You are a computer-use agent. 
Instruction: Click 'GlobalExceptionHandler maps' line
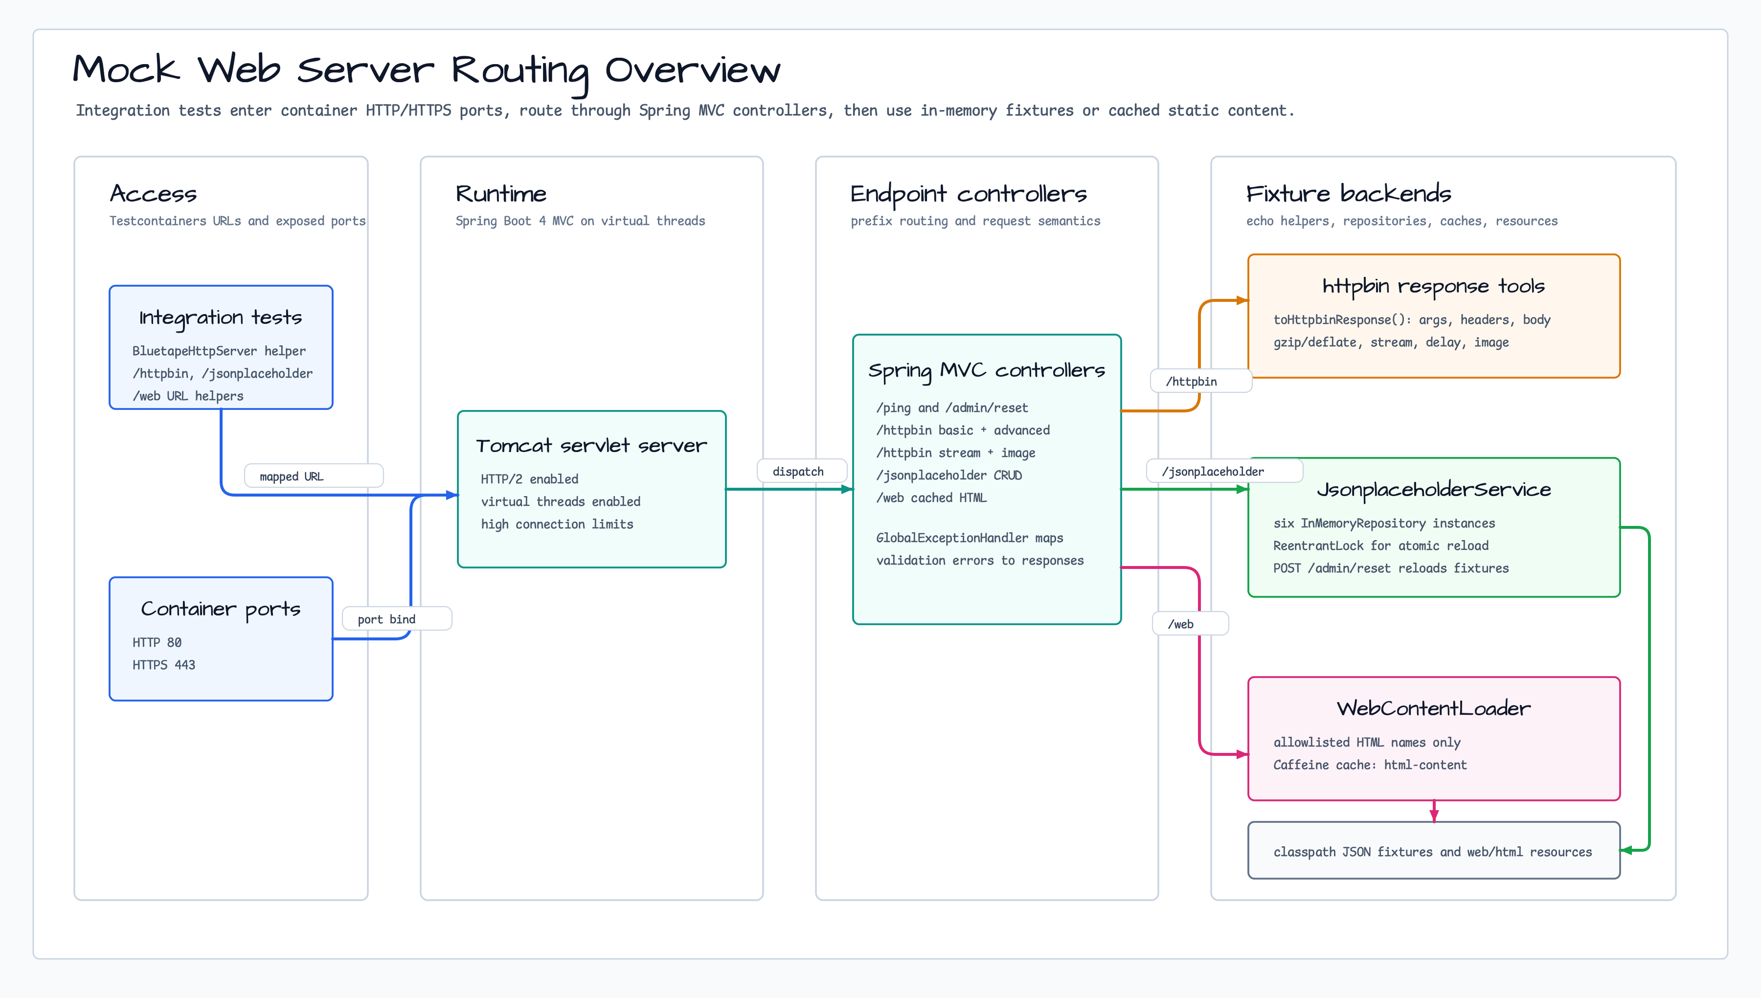coord(970,538)
